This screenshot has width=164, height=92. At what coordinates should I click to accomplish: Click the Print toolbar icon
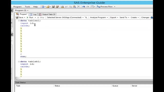tap(63, 7)
